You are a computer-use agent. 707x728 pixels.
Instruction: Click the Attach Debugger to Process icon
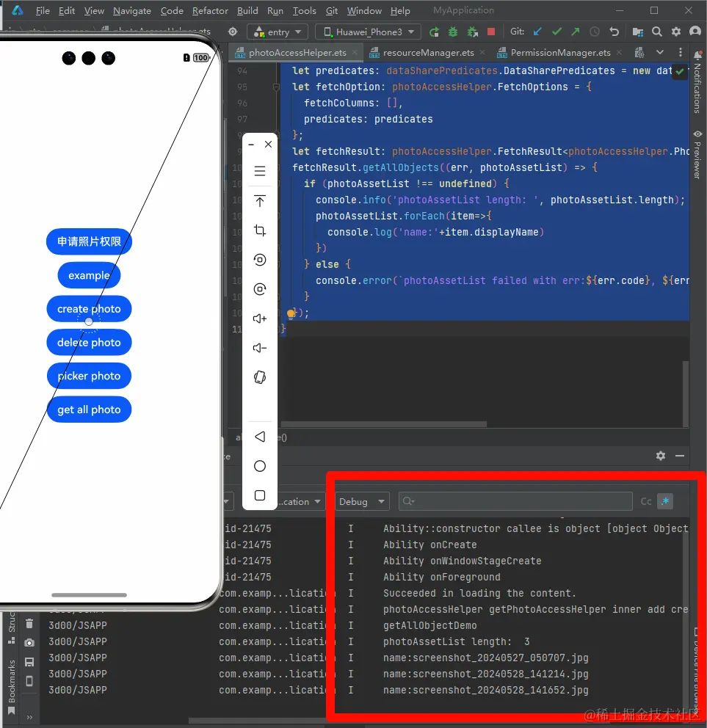point(472,32)
